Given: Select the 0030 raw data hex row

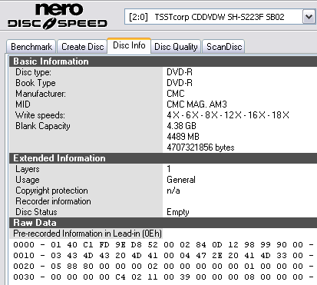Looking at the screenshot, I should pos(163,277).
